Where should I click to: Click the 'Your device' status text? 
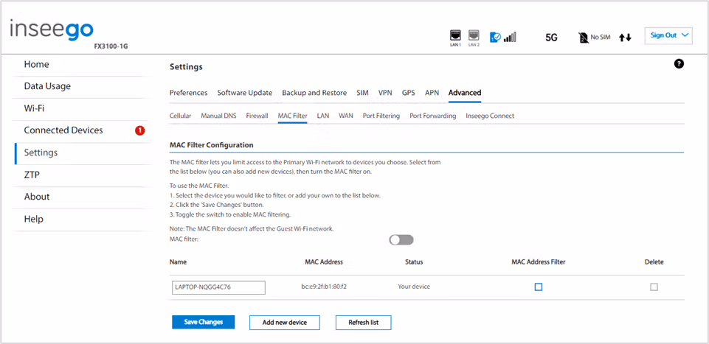pyautogui.click(x=414, y=287)
